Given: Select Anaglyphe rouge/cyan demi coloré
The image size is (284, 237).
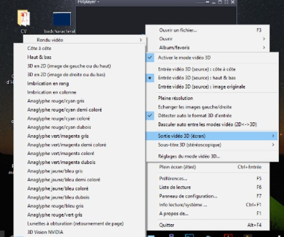Looking at the screenshot, I should point(80,109).
